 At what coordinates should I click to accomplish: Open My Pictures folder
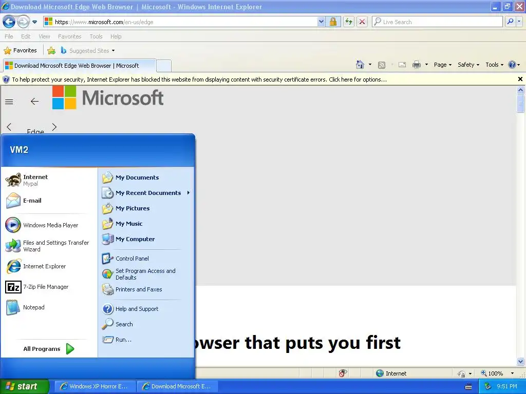tap(146, 208)
